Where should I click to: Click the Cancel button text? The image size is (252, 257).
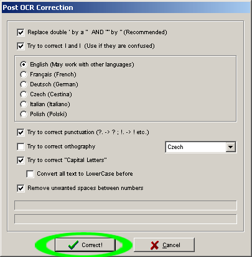click(171, 245)
